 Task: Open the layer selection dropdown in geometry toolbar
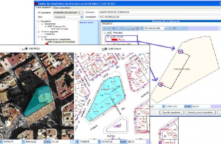tap(165, 28)
